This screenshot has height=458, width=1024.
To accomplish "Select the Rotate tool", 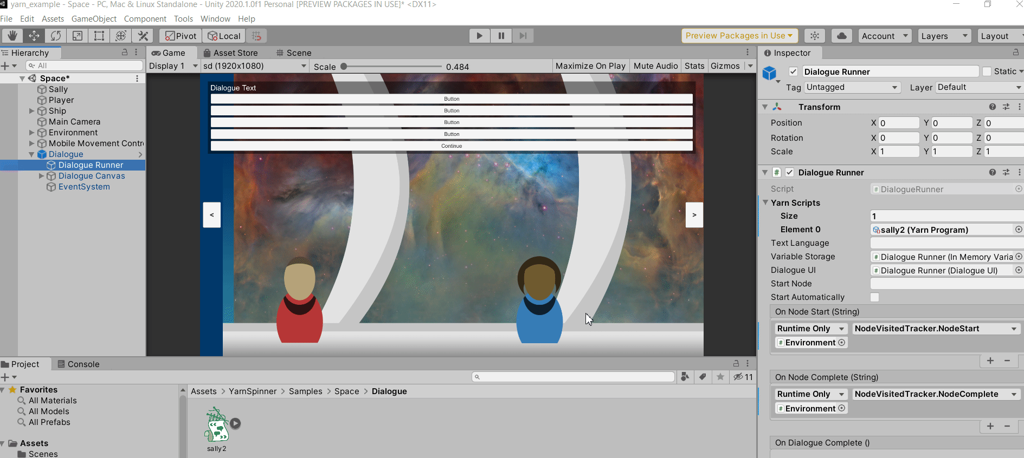I will pos(55,36).
